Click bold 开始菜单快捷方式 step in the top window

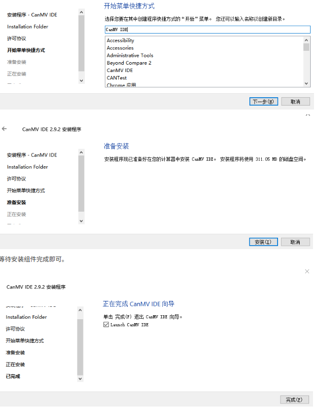click(x=26, y=50)
